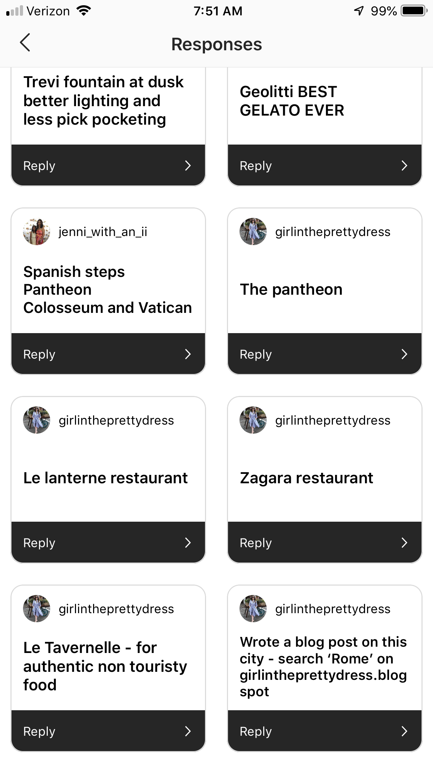The width and height of the screenshot is (433, 771).
Task: Open jenni_with_an_ii's profile picture
Action: [37, 232]
